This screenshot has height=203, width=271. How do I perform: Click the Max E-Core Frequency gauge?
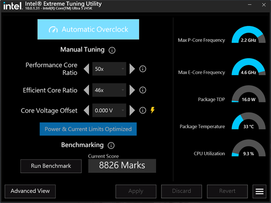(x=249, y=67)
